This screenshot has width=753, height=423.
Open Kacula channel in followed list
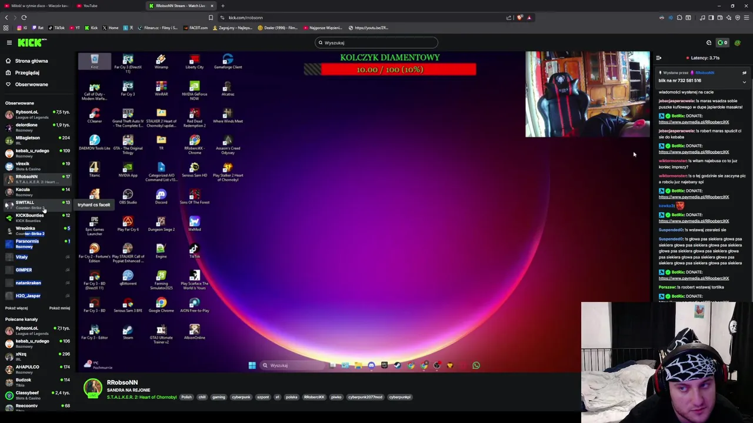(x=36, y=192)
